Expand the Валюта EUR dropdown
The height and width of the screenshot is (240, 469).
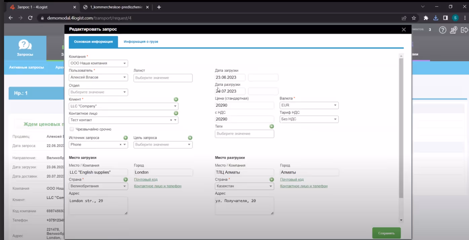point(309,105)
